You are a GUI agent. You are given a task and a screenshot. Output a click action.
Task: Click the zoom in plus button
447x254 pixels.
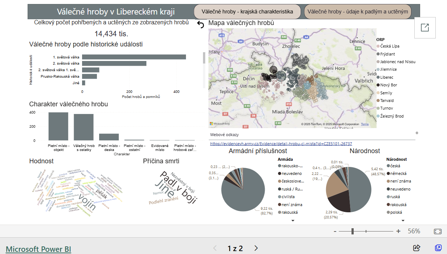[x=398, y=231]
